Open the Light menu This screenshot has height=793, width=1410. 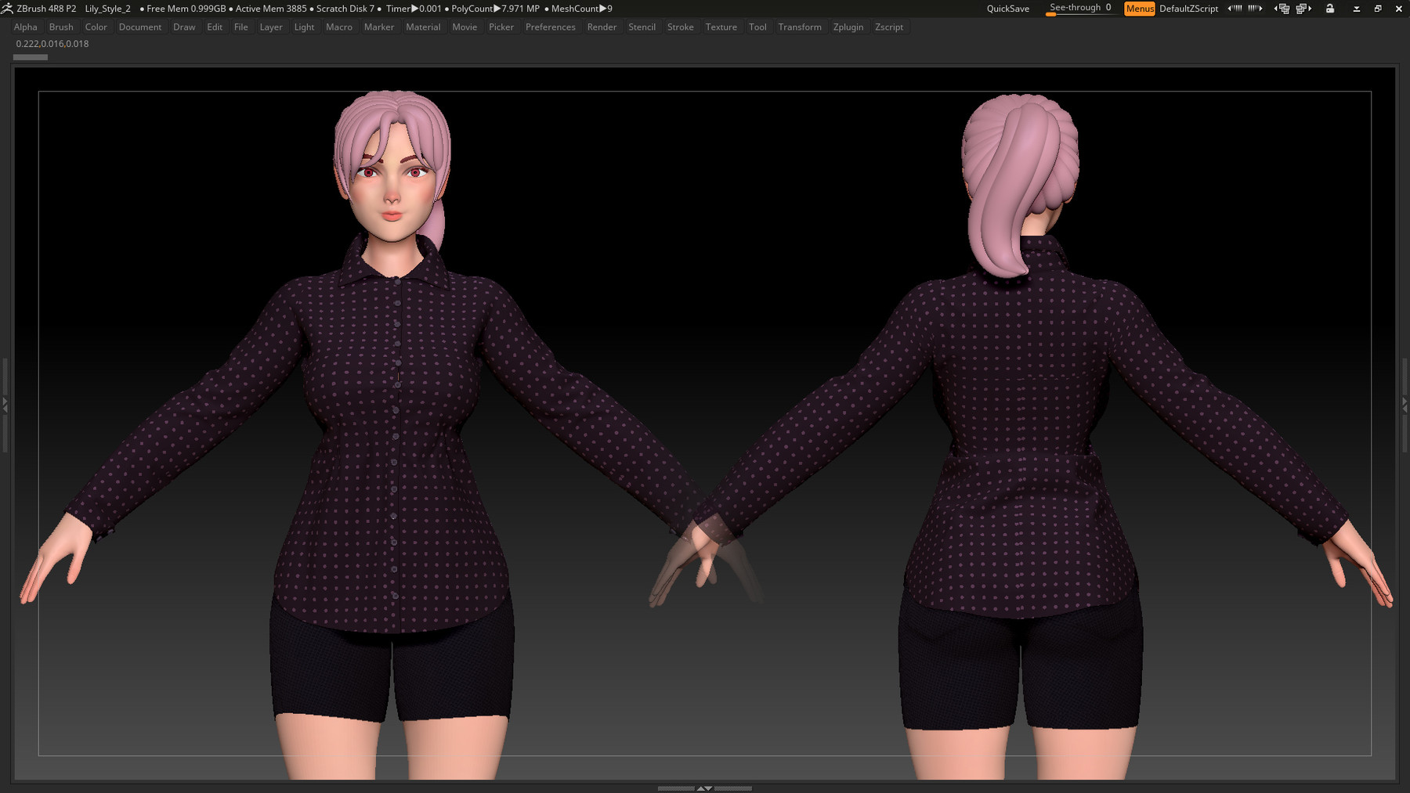point(304,27)
